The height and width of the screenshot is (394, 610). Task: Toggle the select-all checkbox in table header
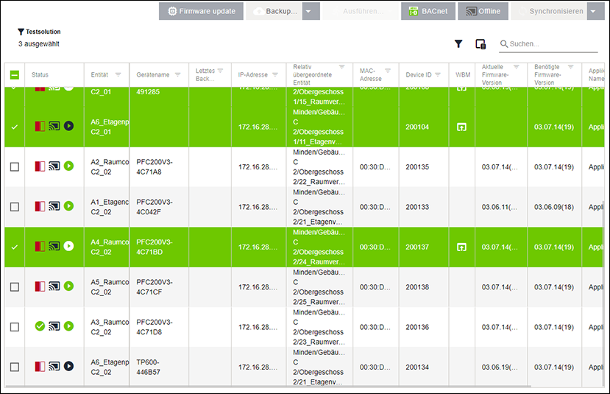(x=15, y=74)
